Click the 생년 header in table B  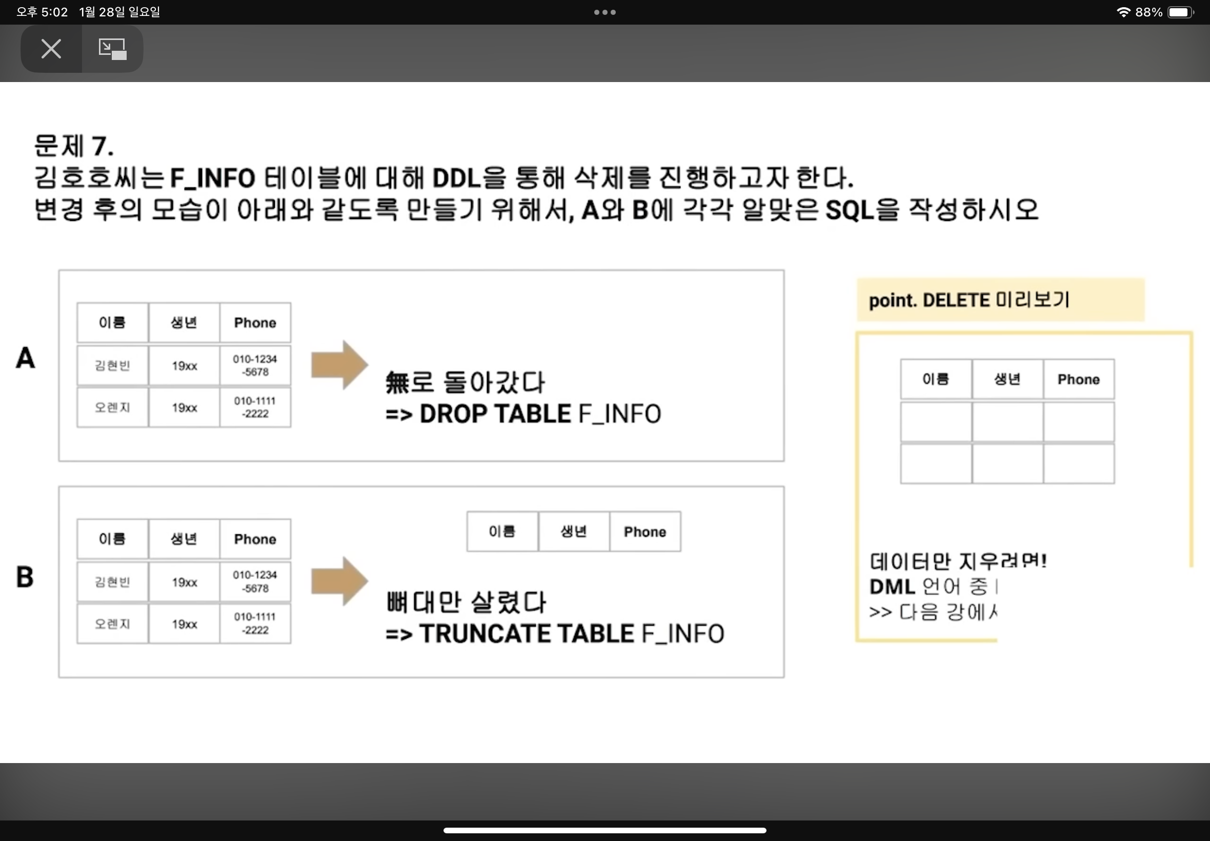(x=184, y=539)
